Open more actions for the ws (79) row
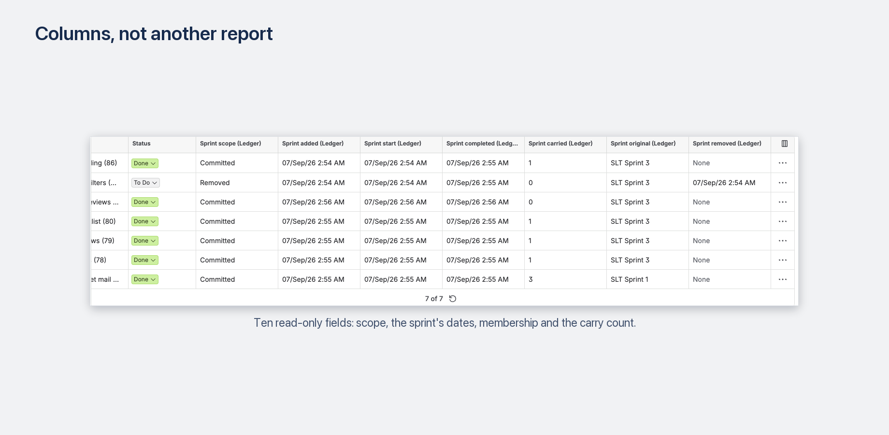The image size is (889, 435). [783, 241]
